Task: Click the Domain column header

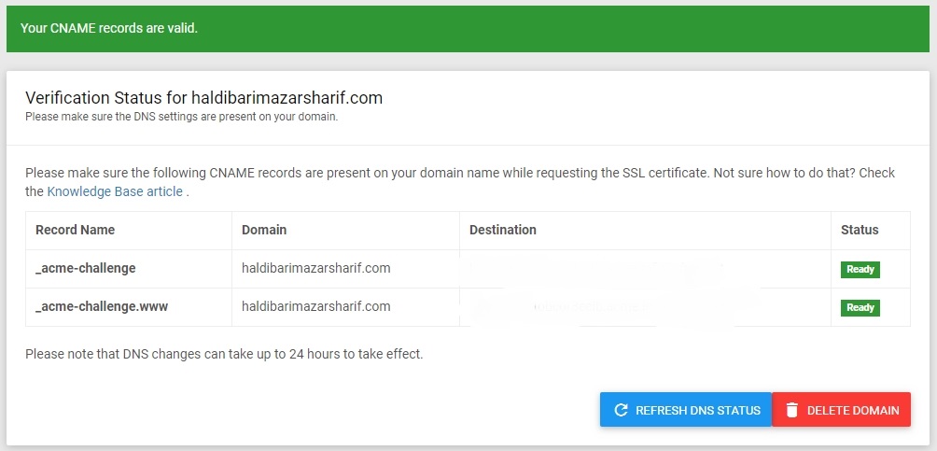Action: 264,230
